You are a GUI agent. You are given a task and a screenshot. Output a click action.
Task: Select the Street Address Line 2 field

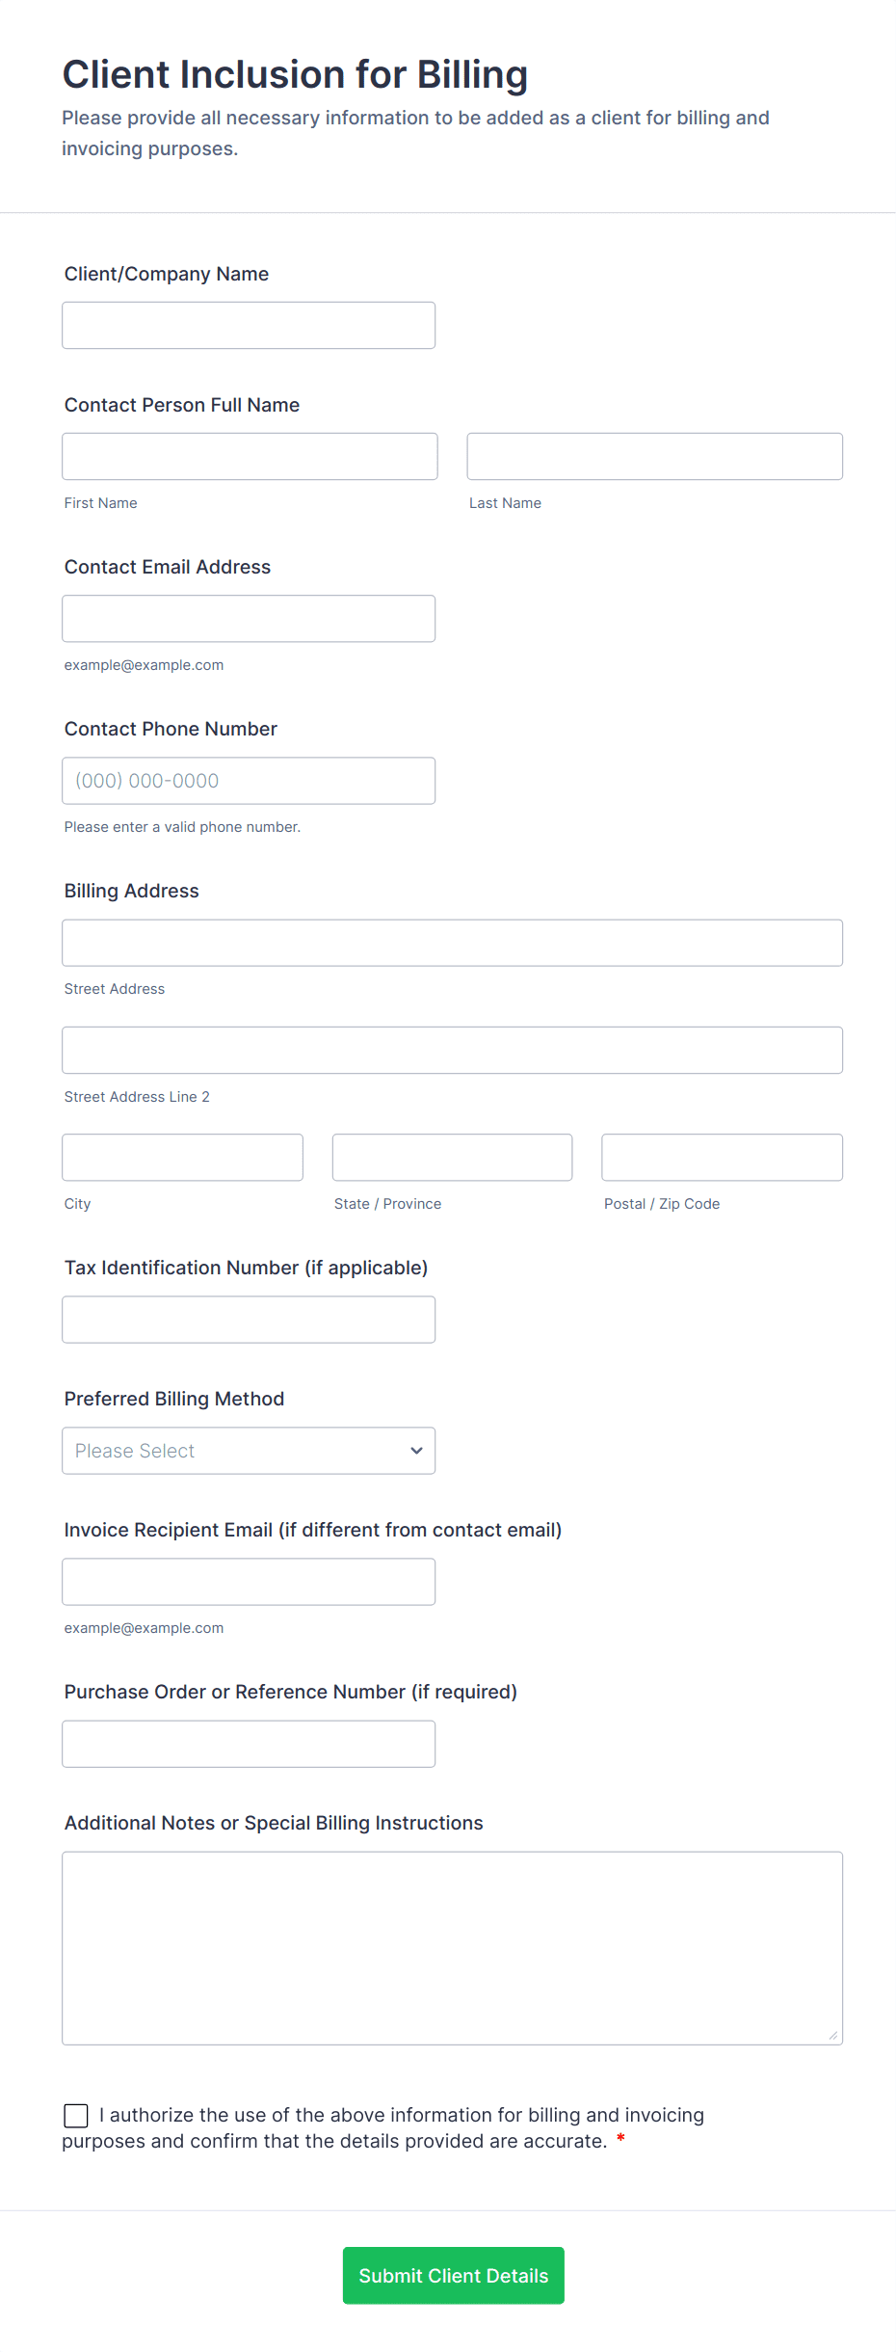pyautogui.click(x=452, y=1051)
